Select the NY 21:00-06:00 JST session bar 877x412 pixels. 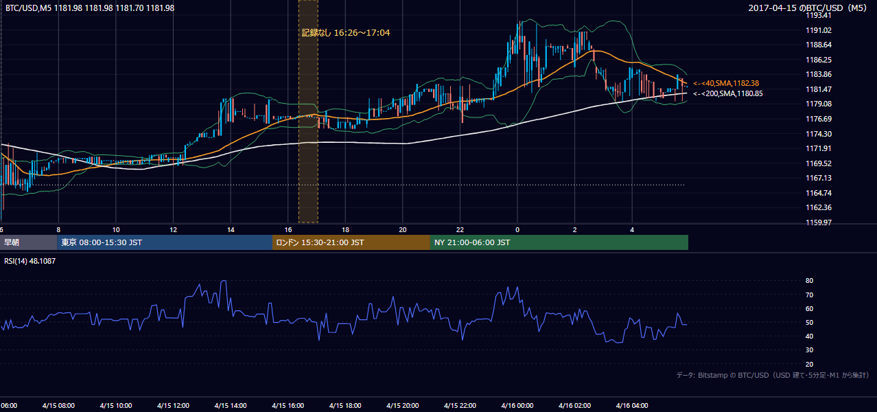coord(559,242)
